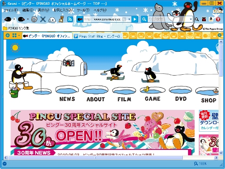Expand the address bar URL dropdown
This screenshot has height=169, width=225.
[129, 19]
